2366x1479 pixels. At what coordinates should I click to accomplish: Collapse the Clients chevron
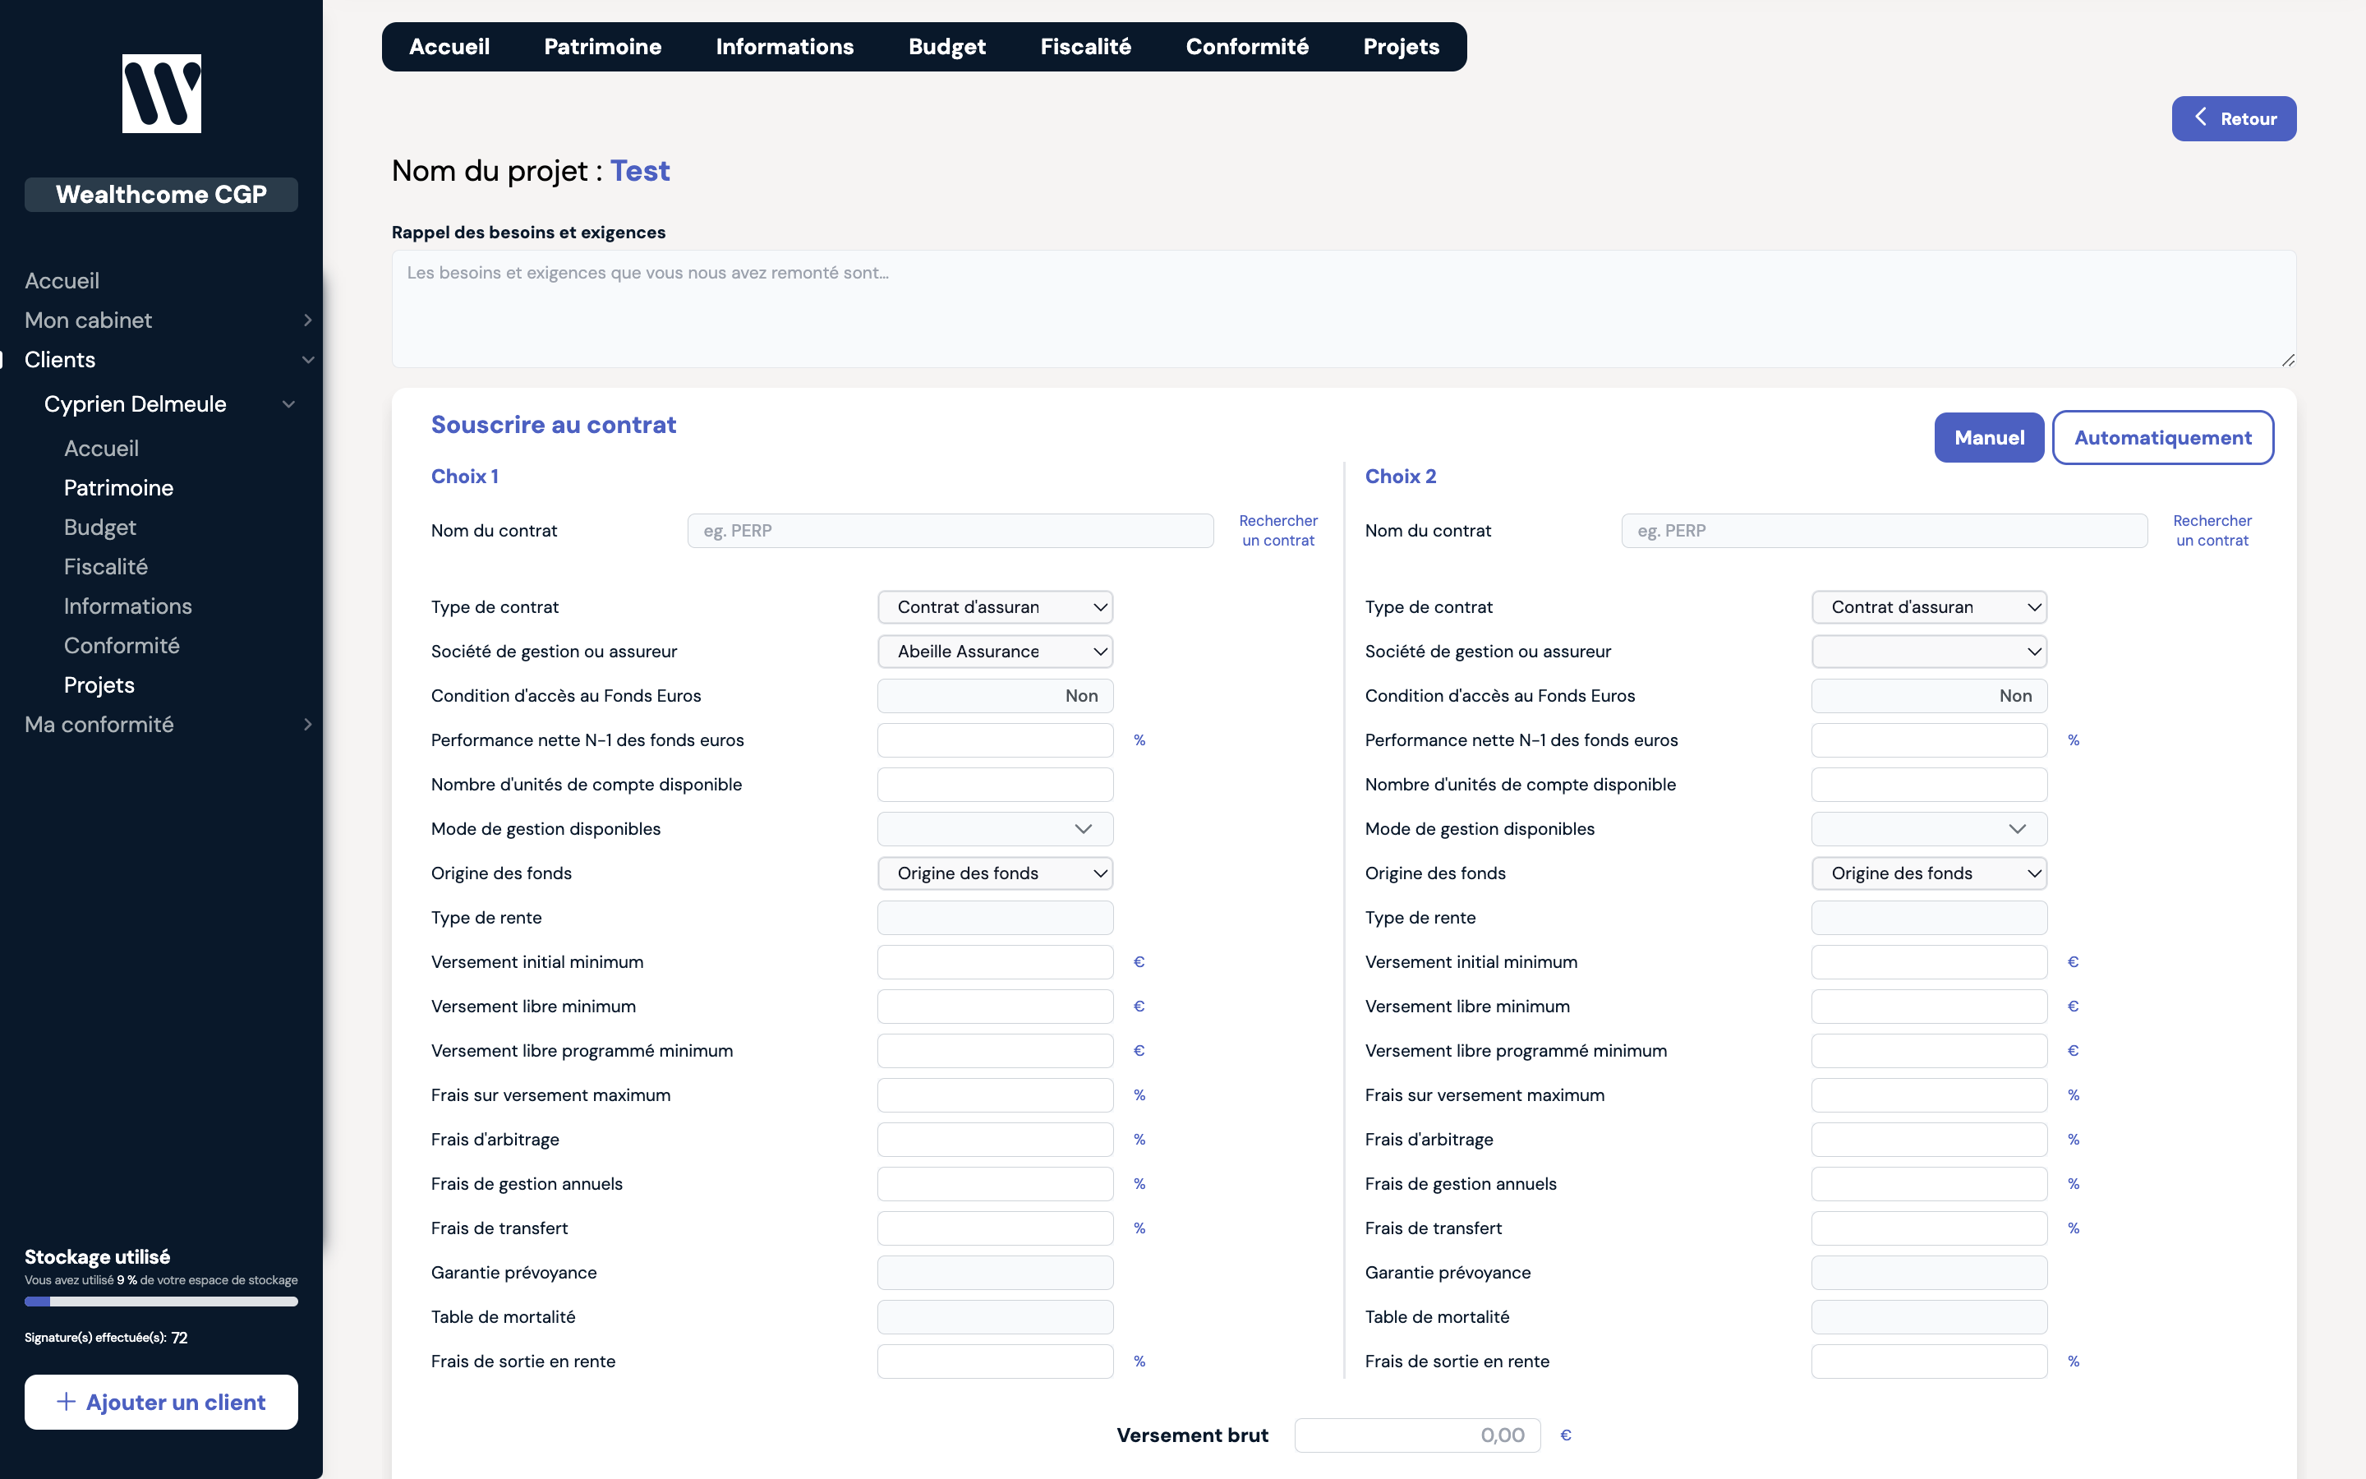(x=307, y=360)
